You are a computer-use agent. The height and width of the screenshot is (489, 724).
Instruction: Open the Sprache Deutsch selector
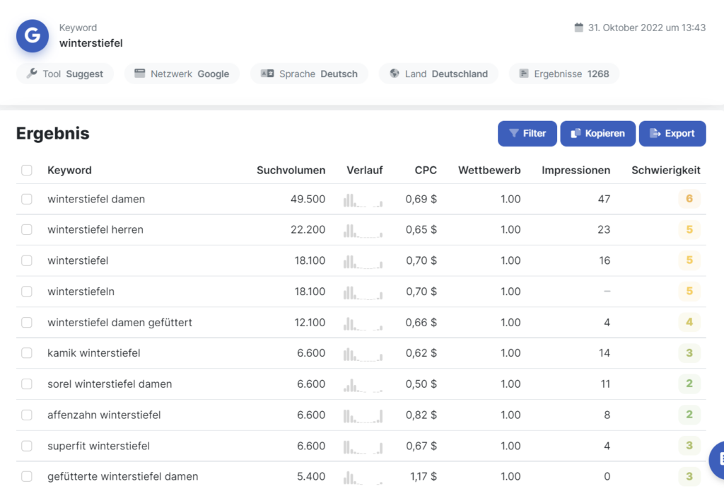point(309,74)
